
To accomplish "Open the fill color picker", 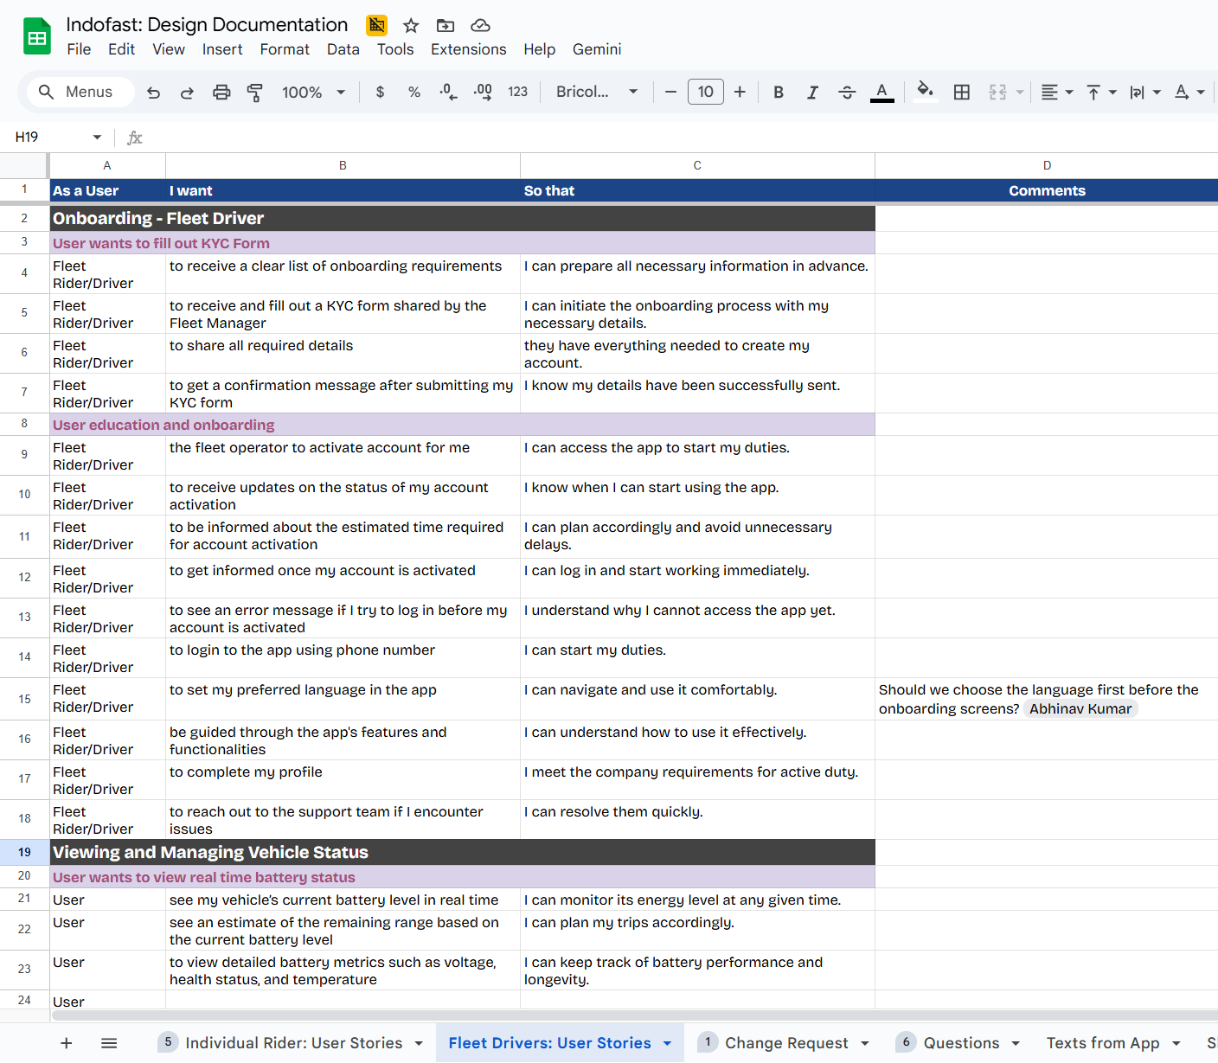I will tap(925, 93).
